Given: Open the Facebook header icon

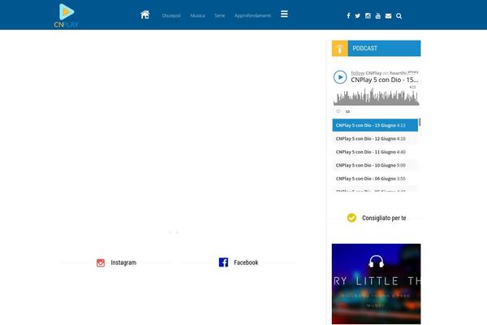Looking at the screenshot, I should [348, 16].
